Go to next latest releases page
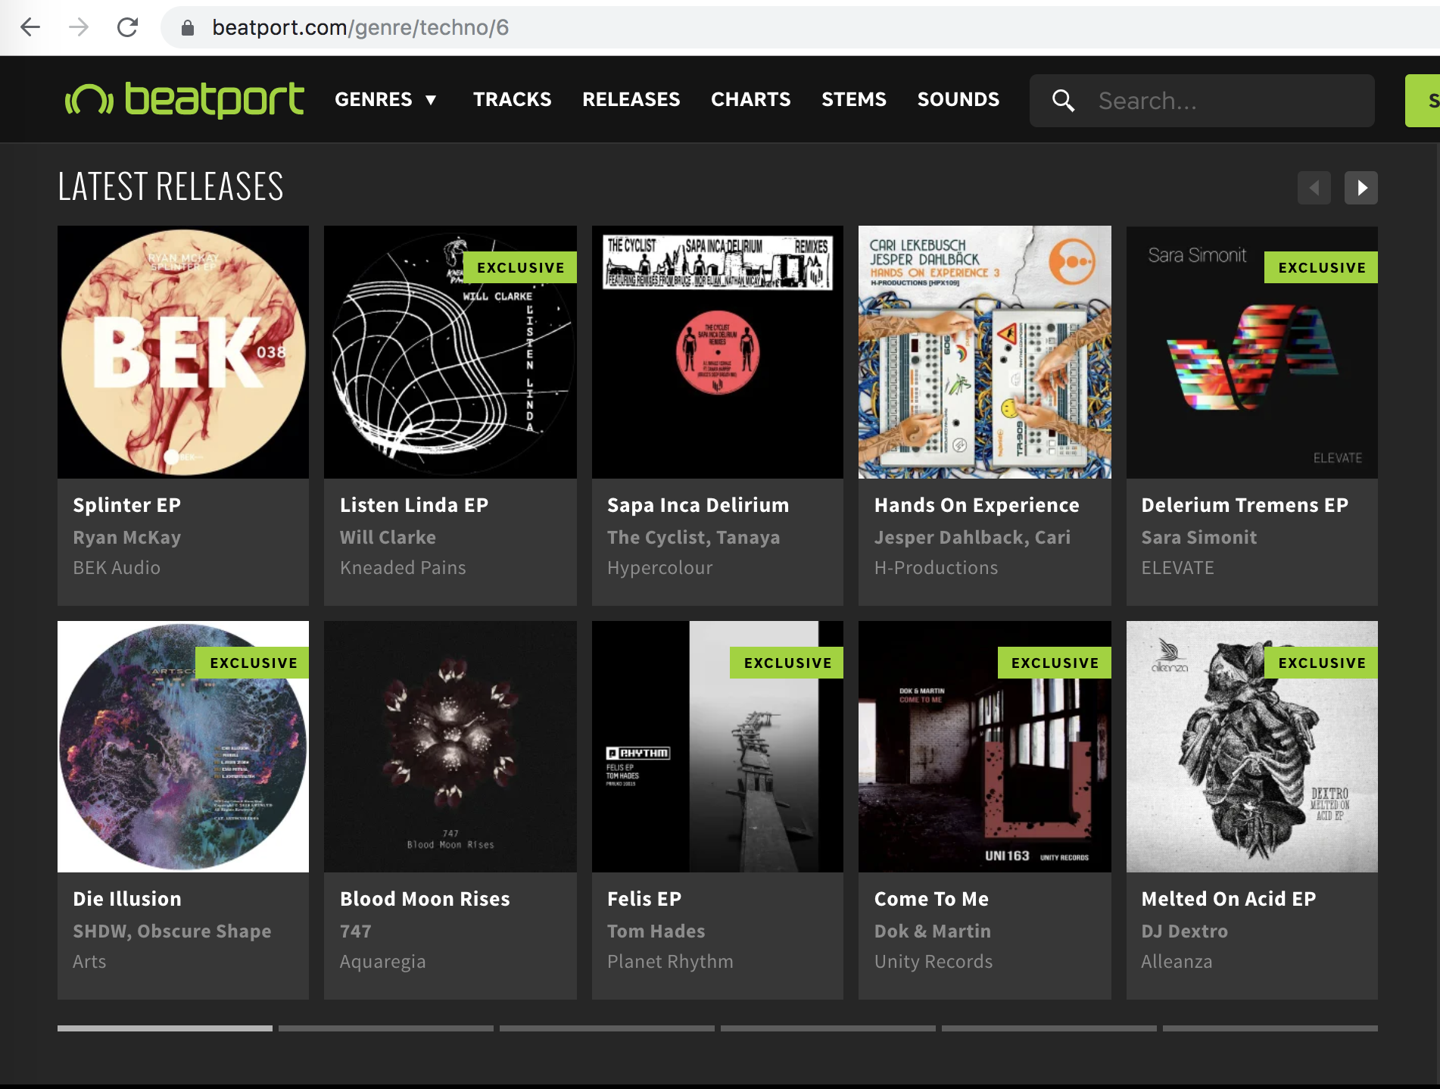The width and height of the screenshot is (1440, 1089). point(1361,188)
